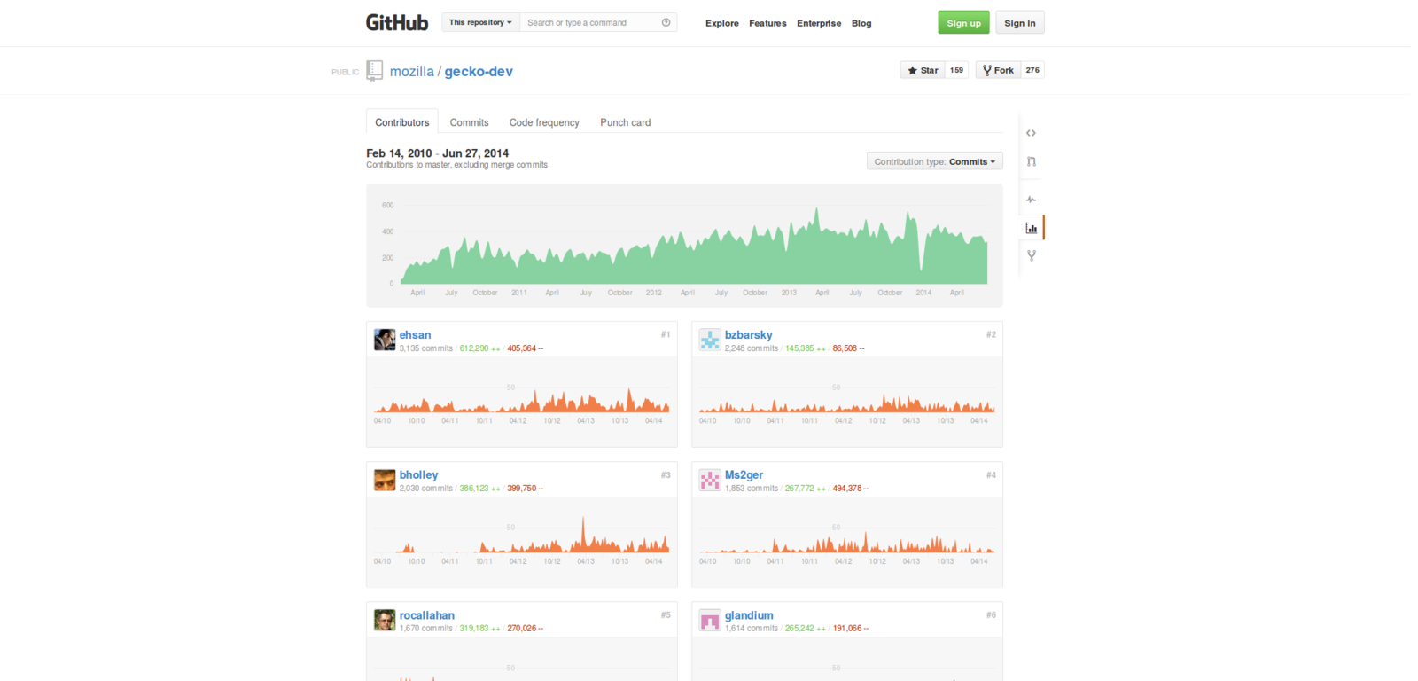Click the search help question mark icon
The image size is (1418, 681).
666,23
